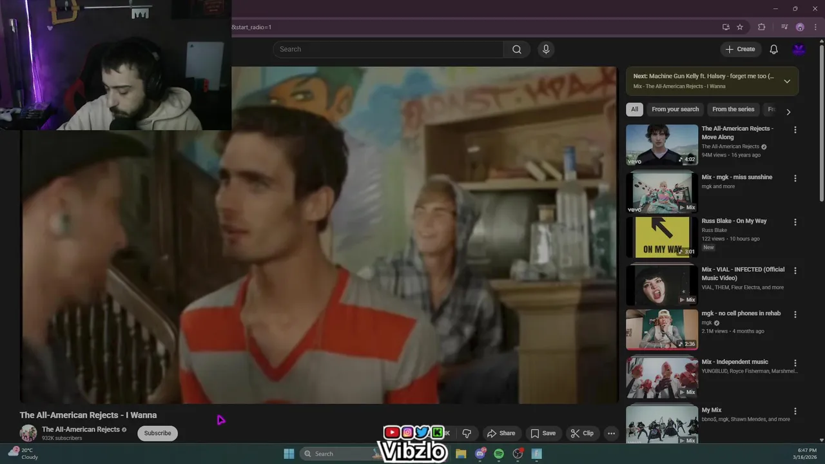This screenshot has height=464, width=825.
Task: Click the page scrollbar on the right edge
Action: pos(822,122)
